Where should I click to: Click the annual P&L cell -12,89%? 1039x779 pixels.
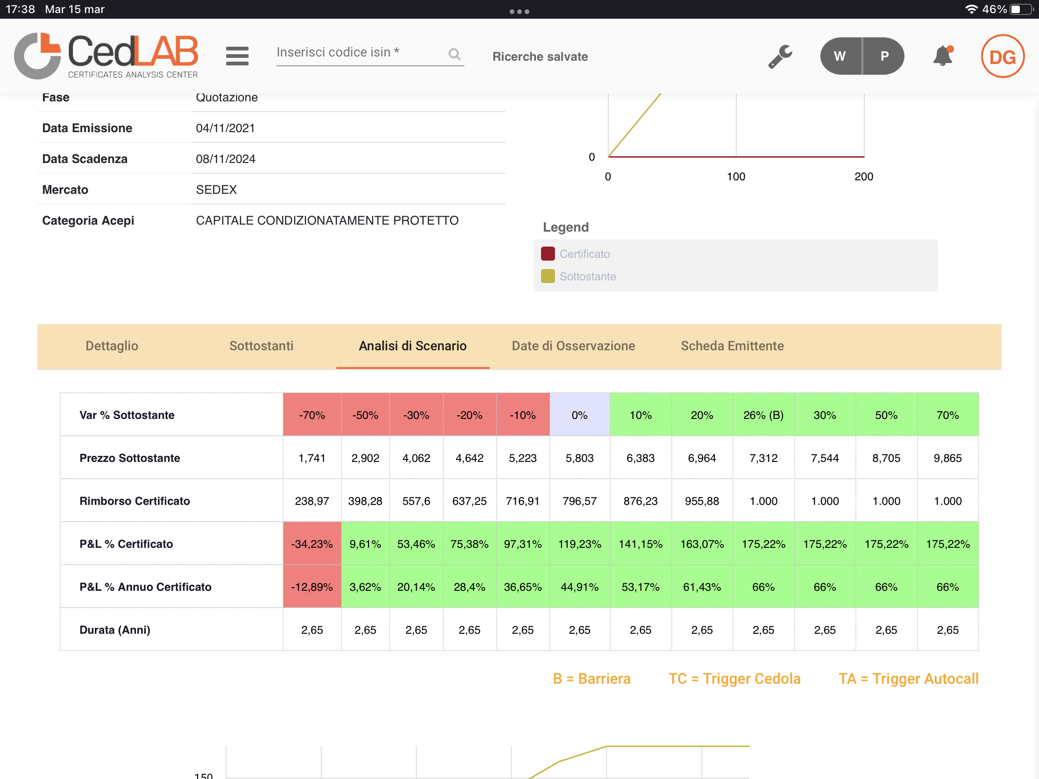[x=312, y=587]
